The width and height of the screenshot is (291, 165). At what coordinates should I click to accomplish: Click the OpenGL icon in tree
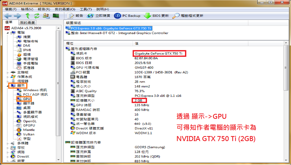[19, 121]
